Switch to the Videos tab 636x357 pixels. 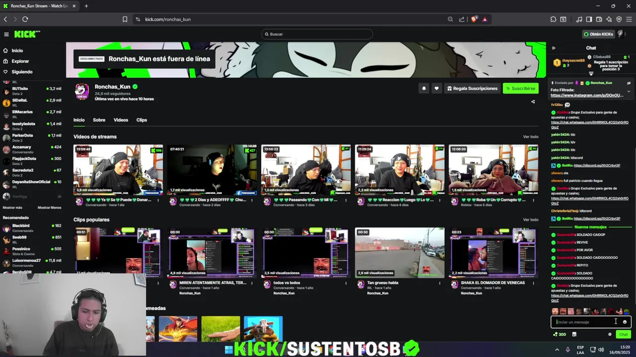121,120
